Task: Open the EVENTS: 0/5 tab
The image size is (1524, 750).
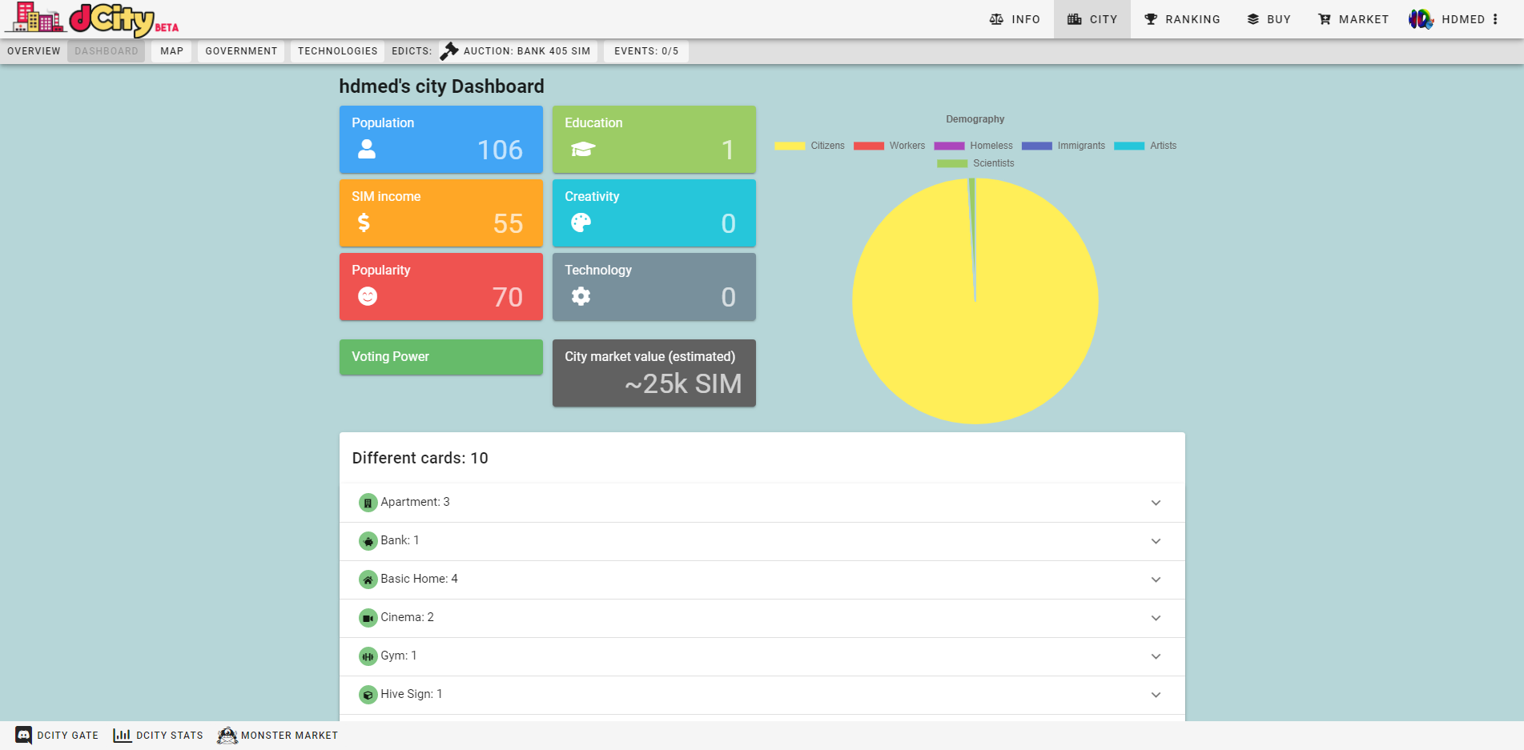Action: point(646,51)
